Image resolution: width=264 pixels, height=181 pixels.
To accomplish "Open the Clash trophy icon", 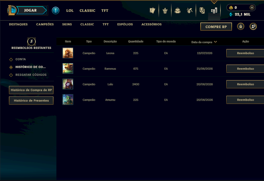I will (165, 11).
